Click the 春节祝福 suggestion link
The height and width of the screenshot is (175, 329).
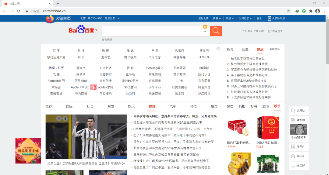(107, 39)
